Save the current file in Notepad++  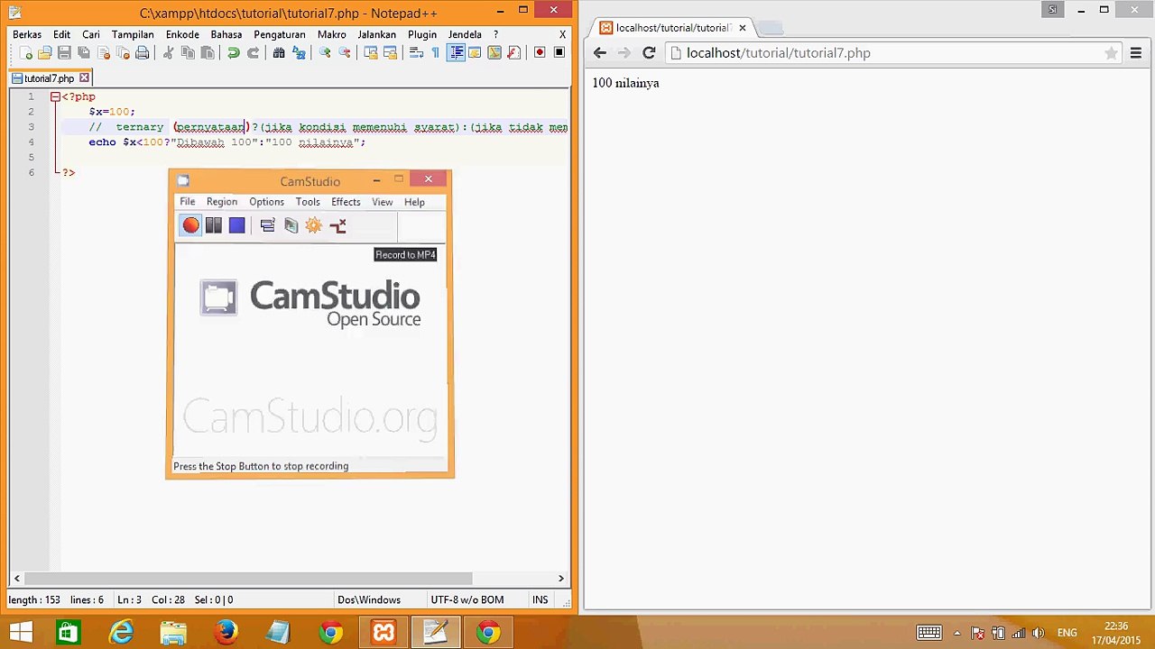point(64,53)
